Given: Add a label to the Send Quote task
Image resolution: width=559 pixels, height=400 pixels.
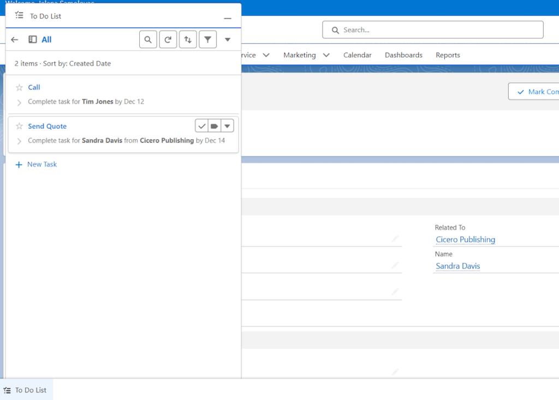Looking at the screenshot, I should pyautogui.click(x=214, y=126).
